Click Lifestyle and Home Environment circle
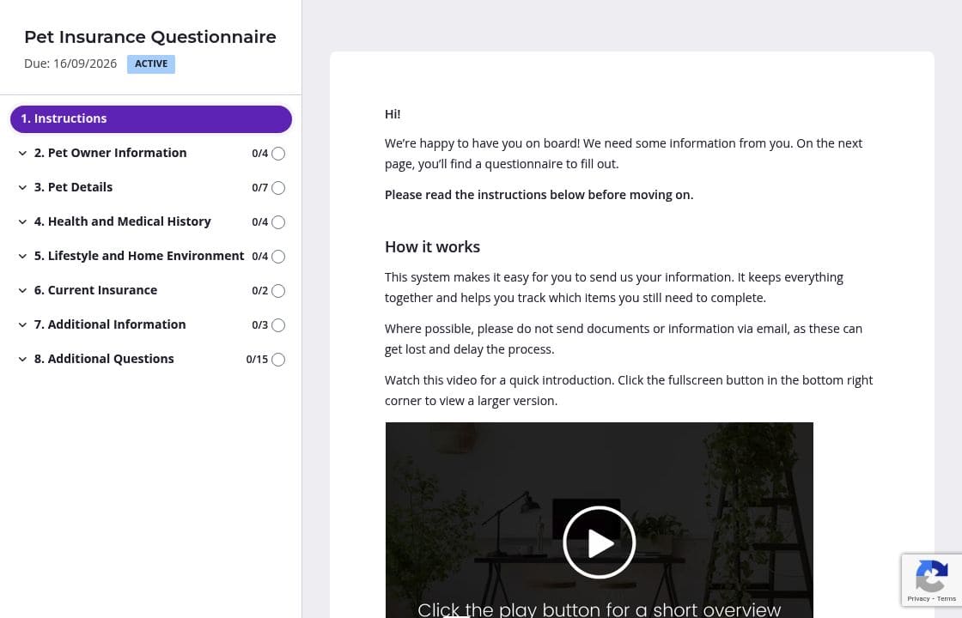This screenshot has width=962, height=618. coord(278,257)
